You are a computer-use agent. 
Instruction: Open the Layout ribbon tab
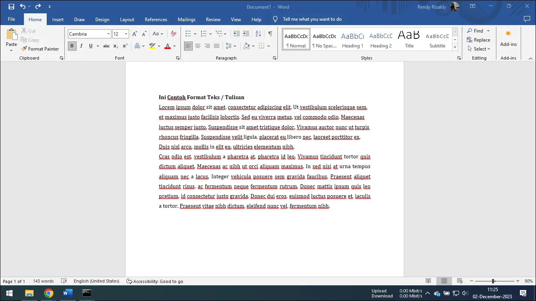click(127, 20)
